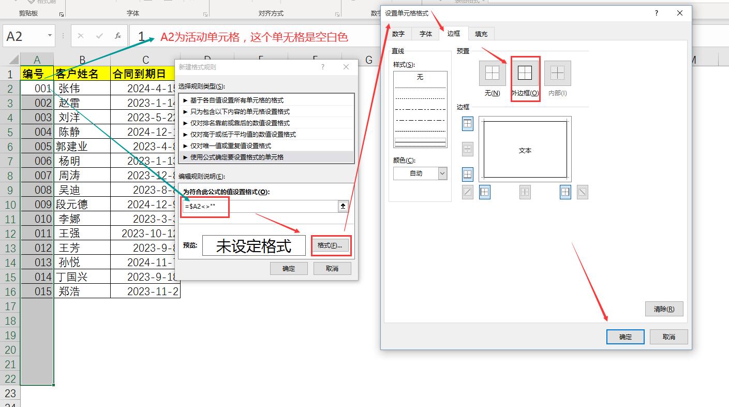Toggle the diagonal-down border button
Image resolution: width=729 pixels, height=407 pixels.
pyautogui.click(x=583, y=192)
